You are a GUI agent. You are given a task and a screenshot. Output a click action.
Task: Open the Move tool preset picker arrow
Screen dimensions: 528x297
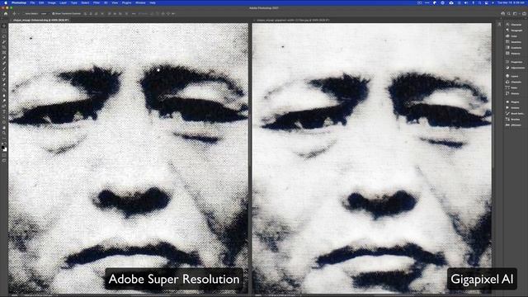(x=18, y=14)
